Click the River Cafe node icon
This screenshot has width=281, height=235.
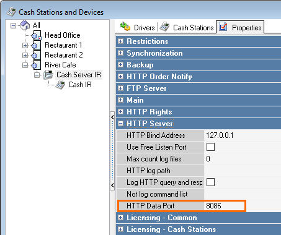[x=37, y=65]
